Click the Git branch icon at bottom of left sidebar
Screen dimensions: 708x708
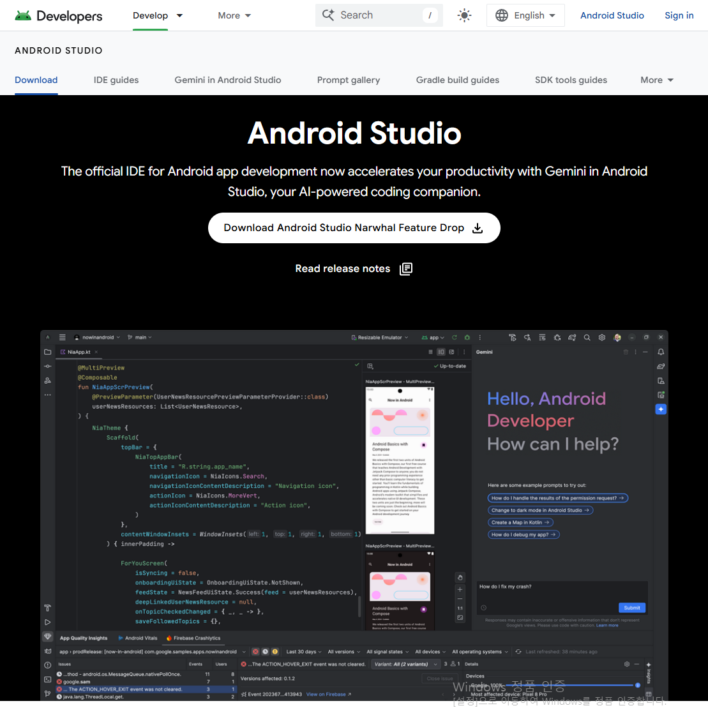(47, 693)
